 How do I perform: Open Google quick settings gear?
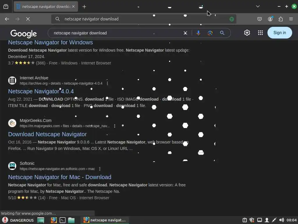pyautogui.click(x=247, y=33)
